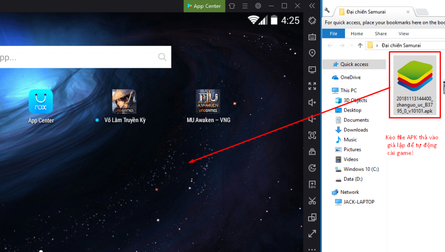Screen dimensions: 445x252
Task: Toggle Nox fullscreen icon
Action: click(312, 86)
